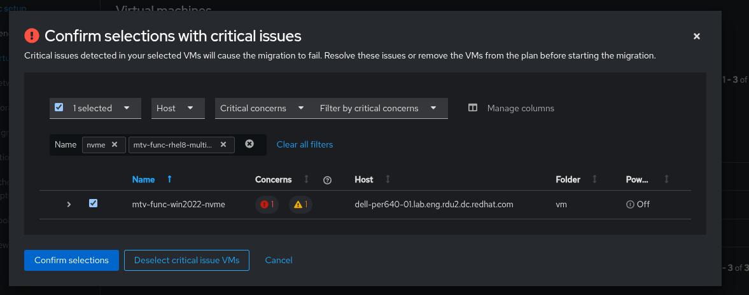Click Deselect critical issue VMs
Viewport: 749px width, 295px height.
pos(186,260)
